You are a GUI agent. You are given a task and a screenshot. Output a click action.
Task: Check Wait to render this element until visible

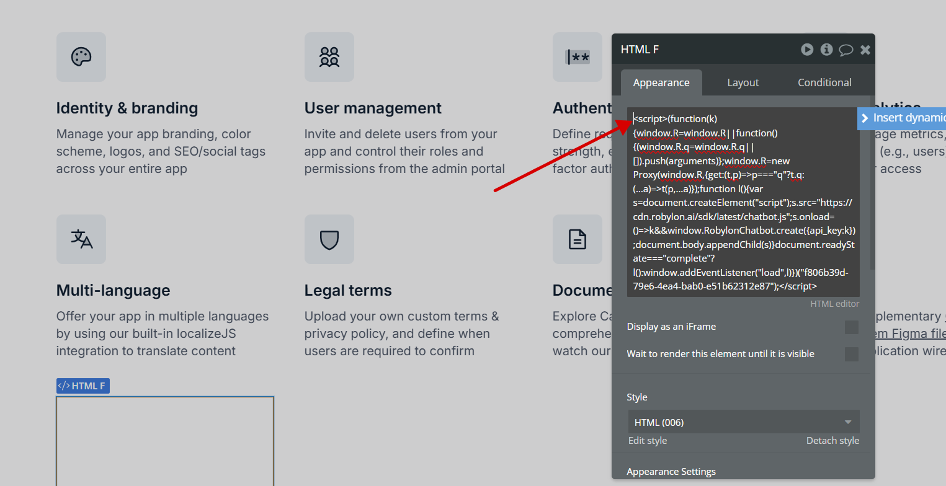click(x=851, y=354)
